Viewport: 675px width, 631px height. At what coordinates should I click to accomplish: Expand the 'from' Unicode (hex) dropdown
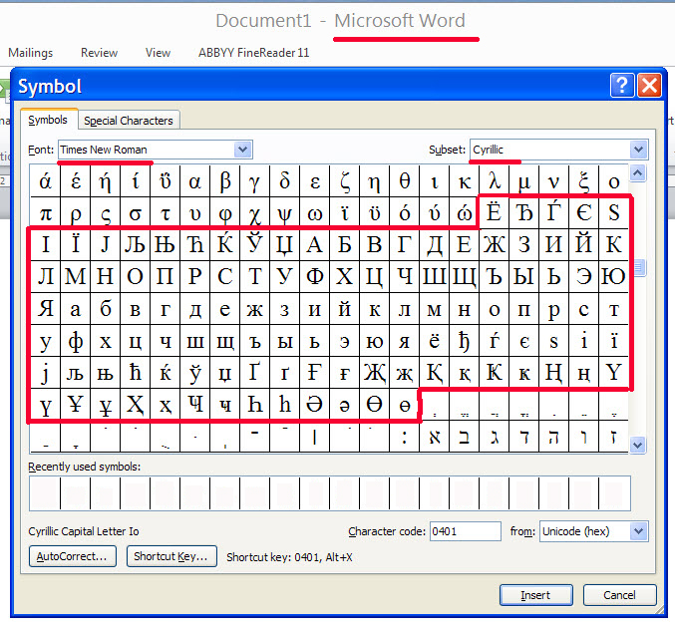click(638, 531)
